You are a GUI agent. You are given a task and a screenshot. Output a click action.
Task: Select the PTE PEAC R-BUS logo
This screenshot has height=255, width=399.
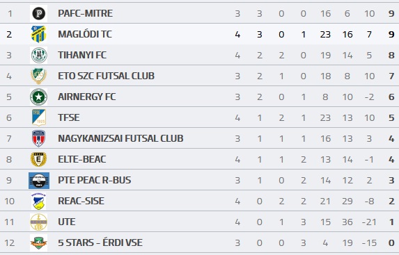39,181
